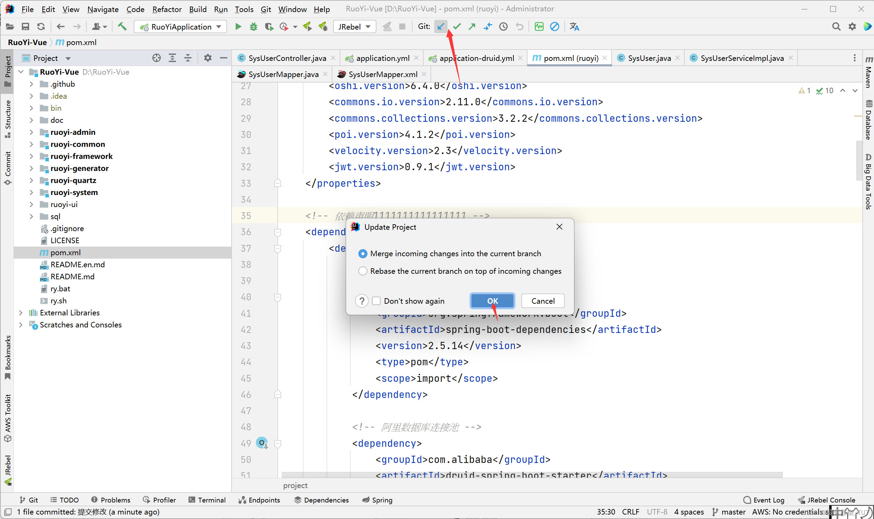Navigate Back with the left arrow
Viewport: 874px width, 519px height.
click(61, 26)
